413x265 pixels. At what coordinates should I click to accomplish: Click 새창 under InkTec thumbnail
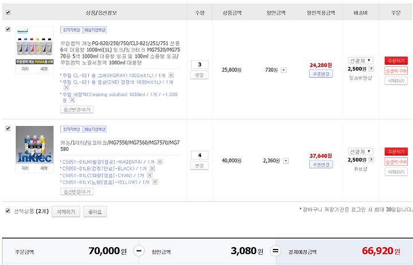pyautogui.click(x=44, y=168)
